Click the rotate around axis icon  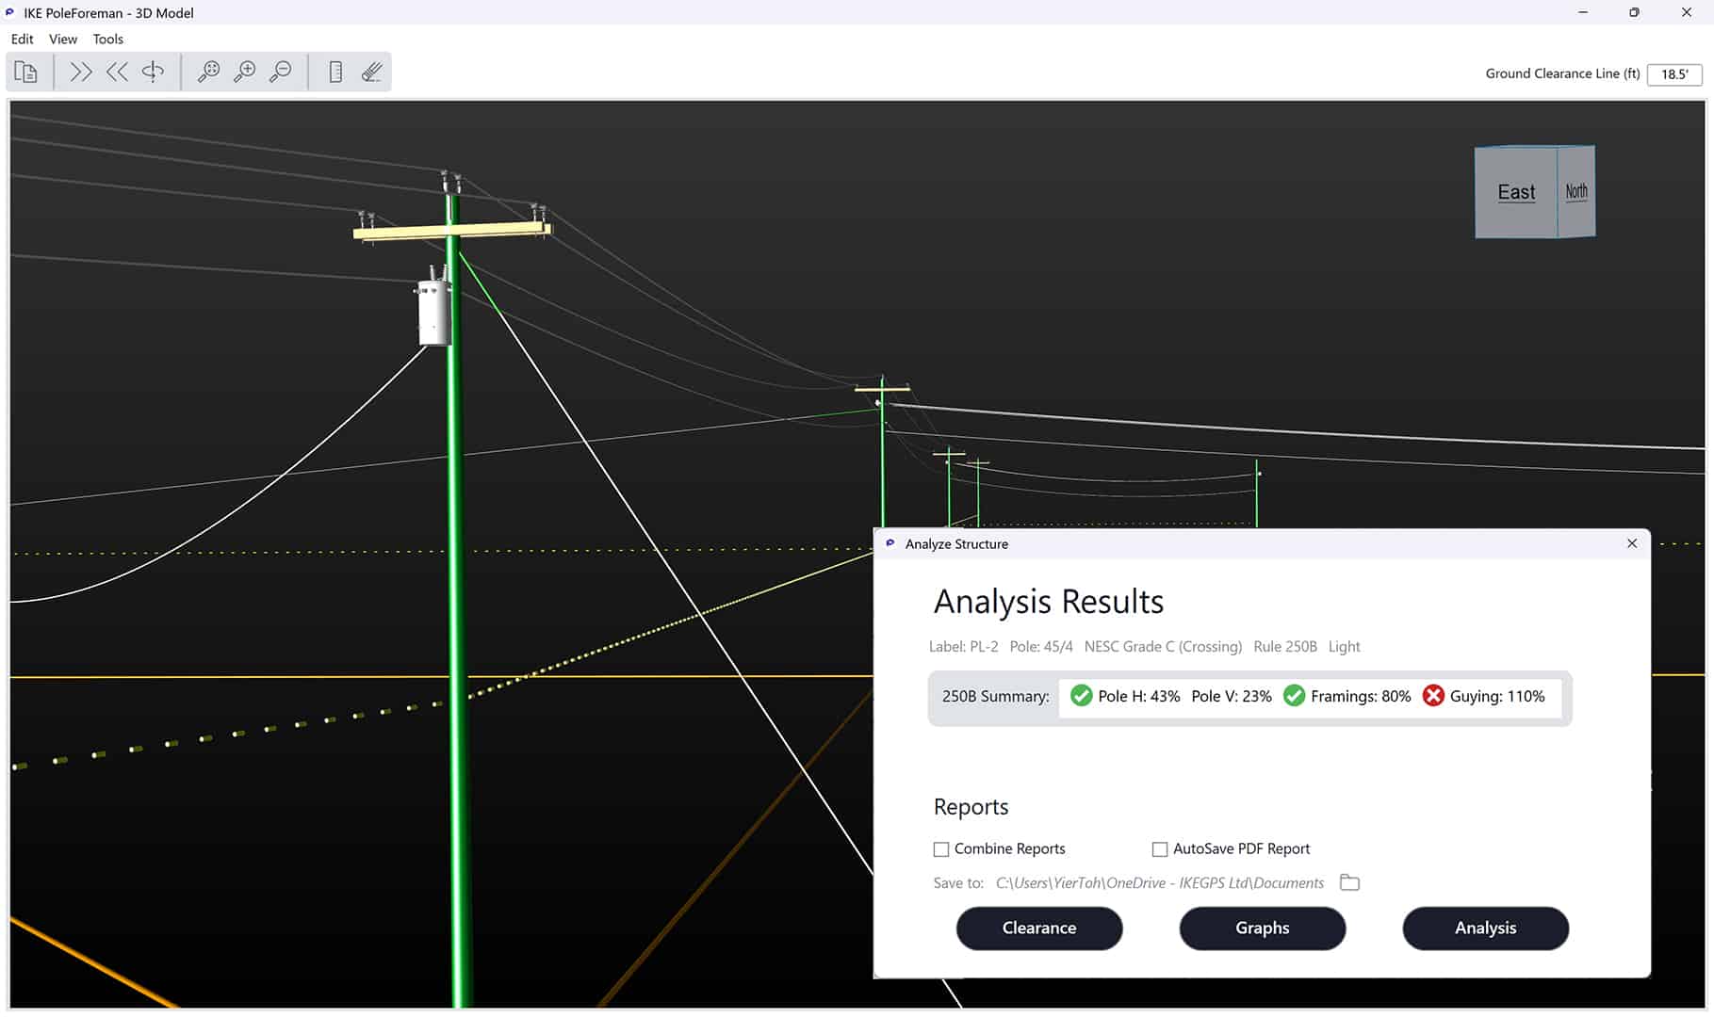153,73
